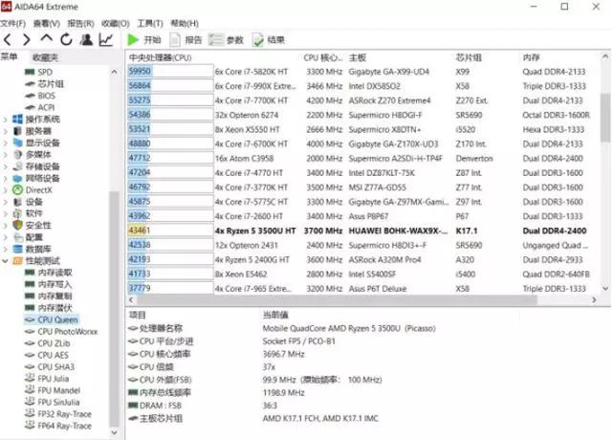The image size is (612, 440).
Task: Select 芯片组 in the sidebar tree
Action: (x=44, y=83)
